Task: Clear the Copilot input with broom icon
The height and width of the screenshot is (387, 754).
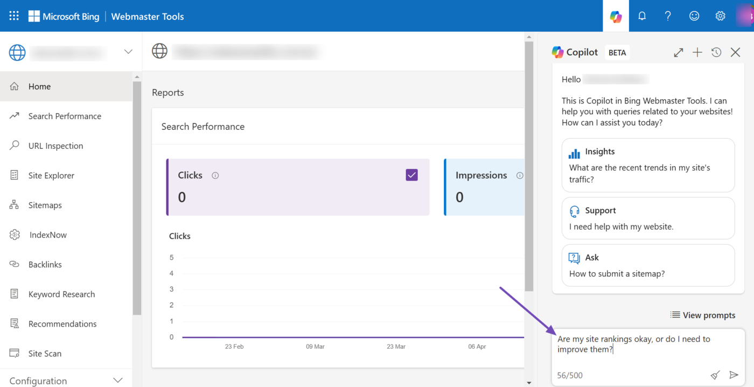Action: 715,375
